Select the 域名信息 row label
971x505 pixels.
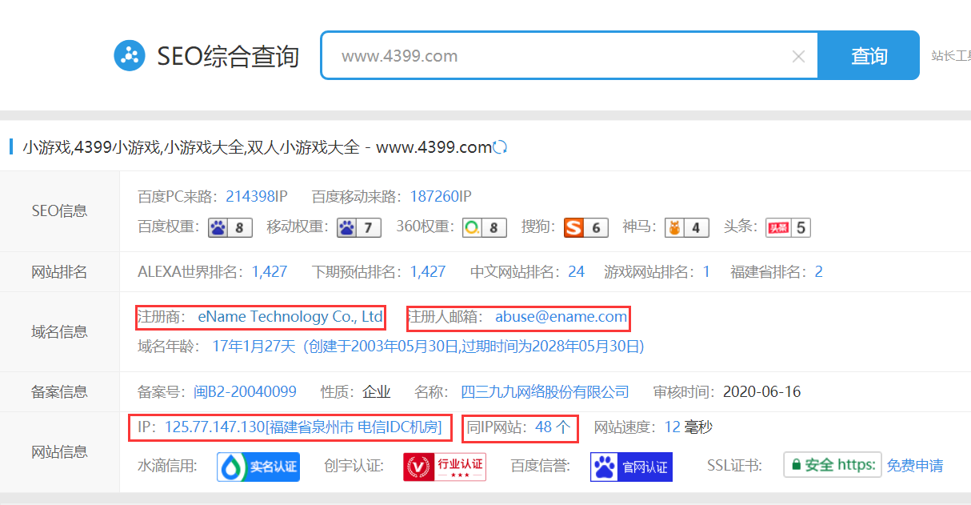coord(59,331)
